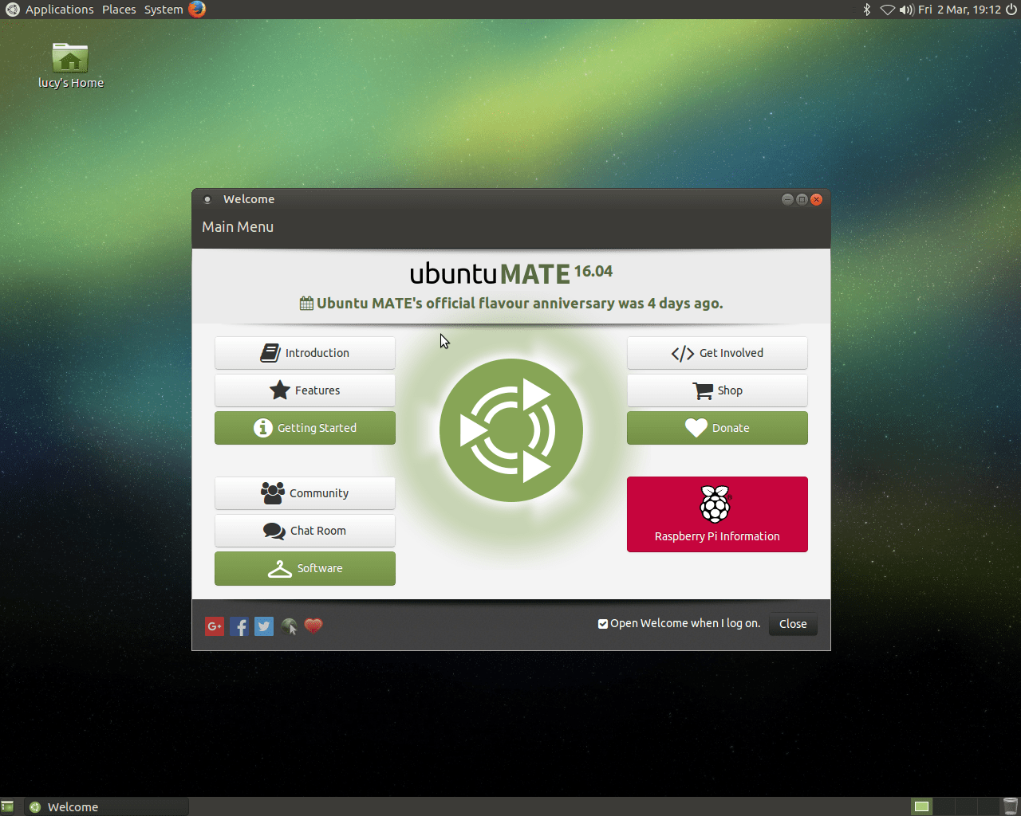Close the Welcome window via titlebar
The width and height of the screenshot is (1021, 816).
tap(816, 199)
